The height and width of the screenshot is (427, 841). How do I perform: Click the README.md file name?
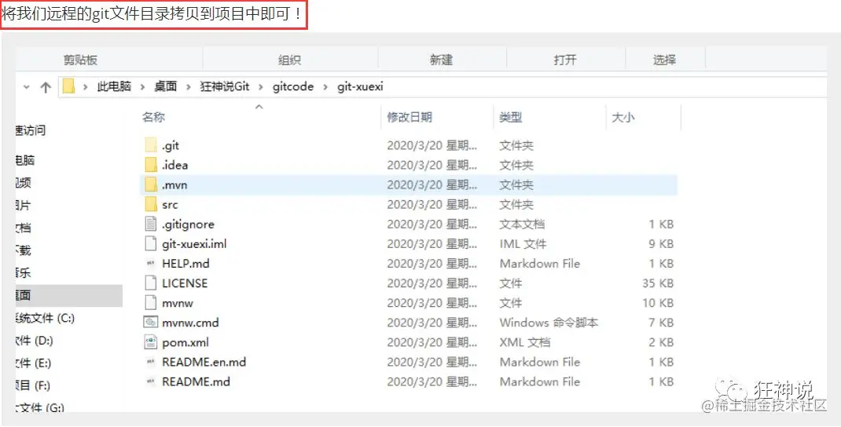point(196,381)
